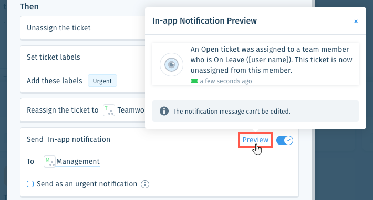Click the Teamwork team avatar icon
Viewport: 373px width, 200px height.
109,110
